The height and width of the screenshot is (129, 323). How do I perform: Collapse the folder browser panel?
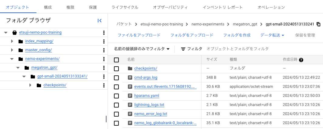(x=100, y=21)
